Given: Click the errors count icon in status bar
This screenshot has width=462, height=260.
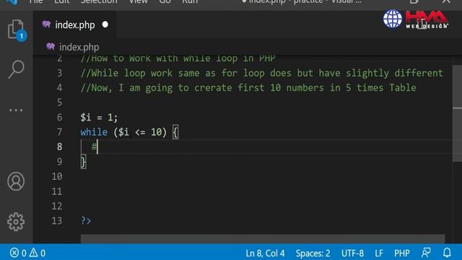Looking at the screenshot, I should (17, 253).
